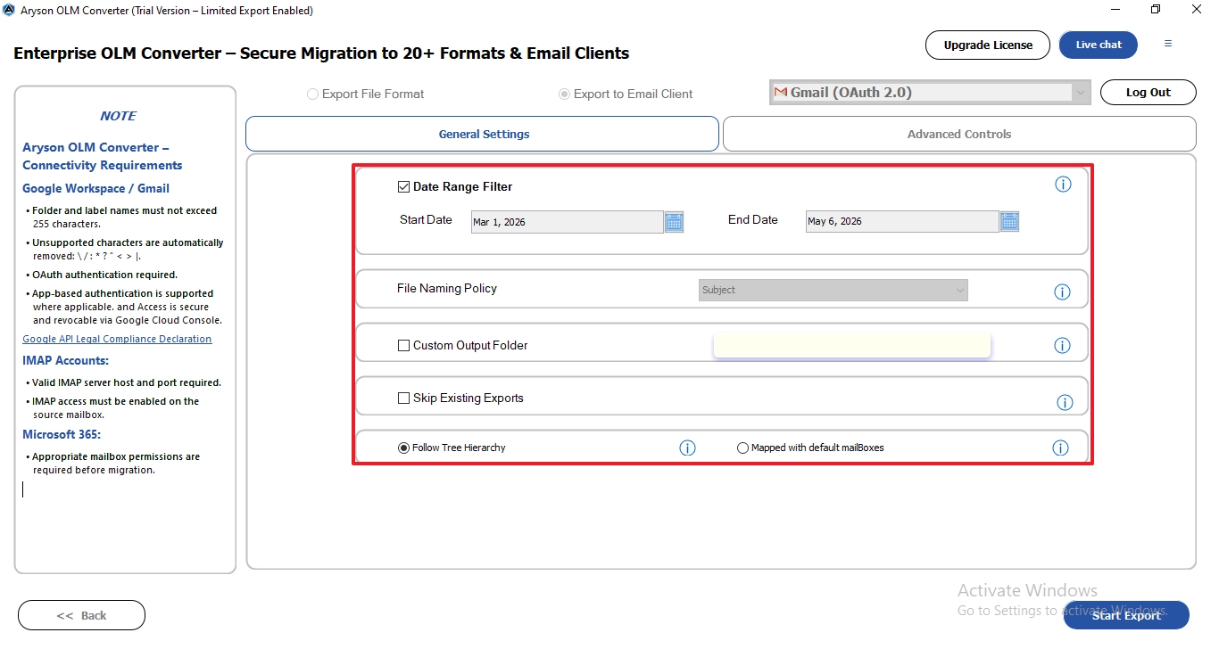The width and height of the screenshot is (1219, 649).
Task: Click the Follow Tree Hierarchy info icon
Action: point(687,448)
